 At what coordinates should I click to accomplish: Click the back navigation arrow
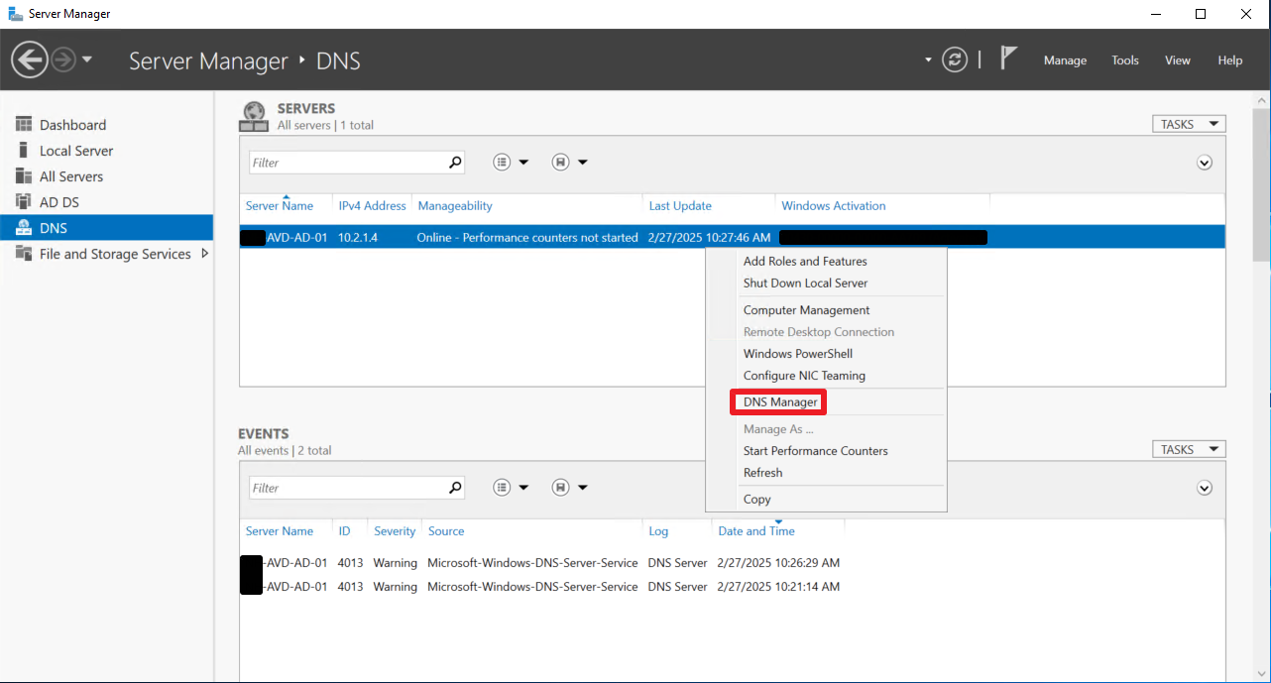pyautogui.click(x=30, y=59)
